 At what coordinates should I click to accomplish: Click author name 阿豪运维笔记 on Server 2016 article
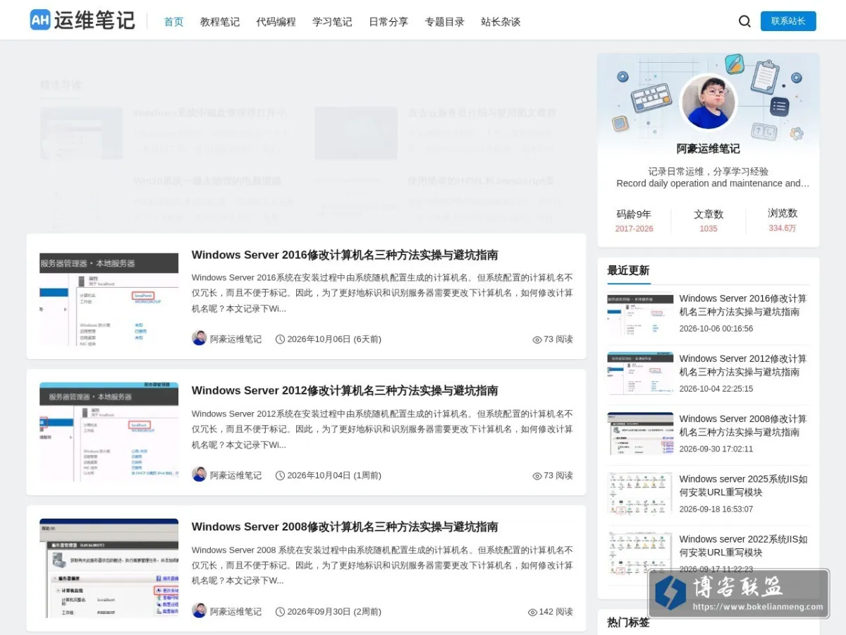coord(235,339)
